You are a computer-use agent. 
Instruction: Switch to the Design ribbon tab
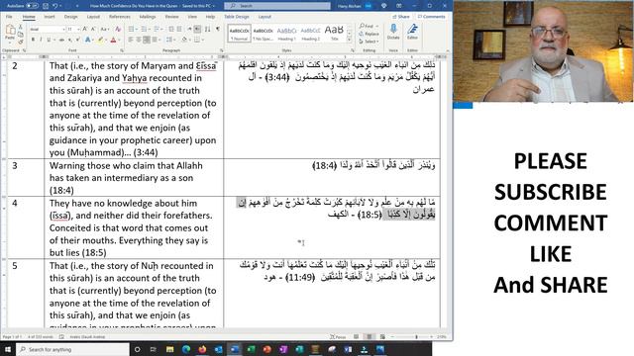point(70,17)
